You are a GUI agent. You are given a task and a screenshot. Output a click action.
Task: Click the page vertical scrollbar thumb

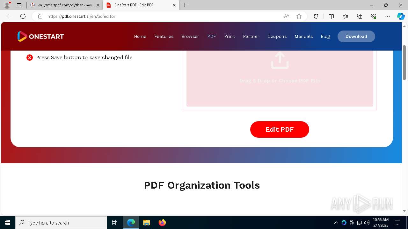404,62
